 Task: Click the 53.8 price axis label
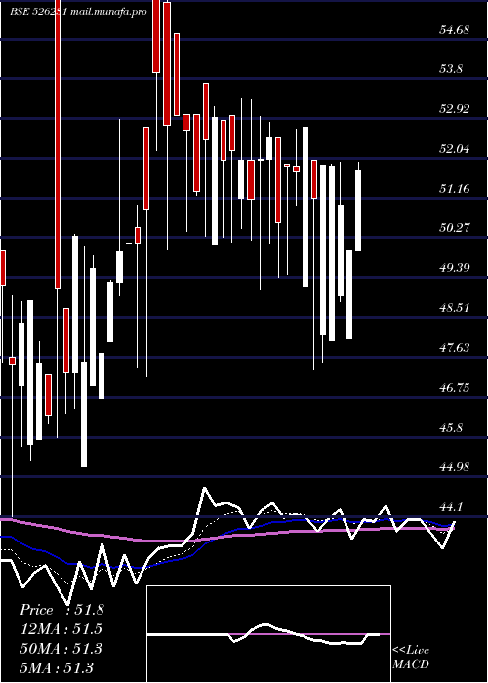click(451, 69)
